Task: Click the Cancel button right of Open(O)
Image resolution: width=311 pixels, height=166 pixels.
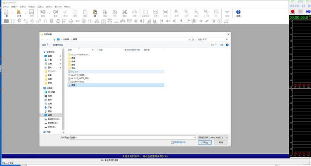Action: click(x=221, y=142)
